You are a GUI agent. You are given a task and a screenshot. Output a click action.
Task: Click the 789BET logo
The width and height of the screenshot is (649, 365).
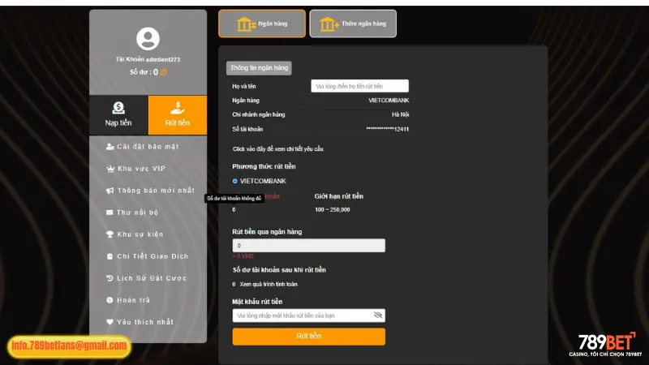[605, 344]
